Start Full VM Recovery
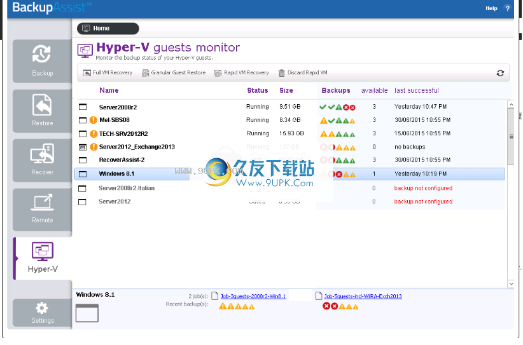 pyautogui.click(x=108, y=72)
